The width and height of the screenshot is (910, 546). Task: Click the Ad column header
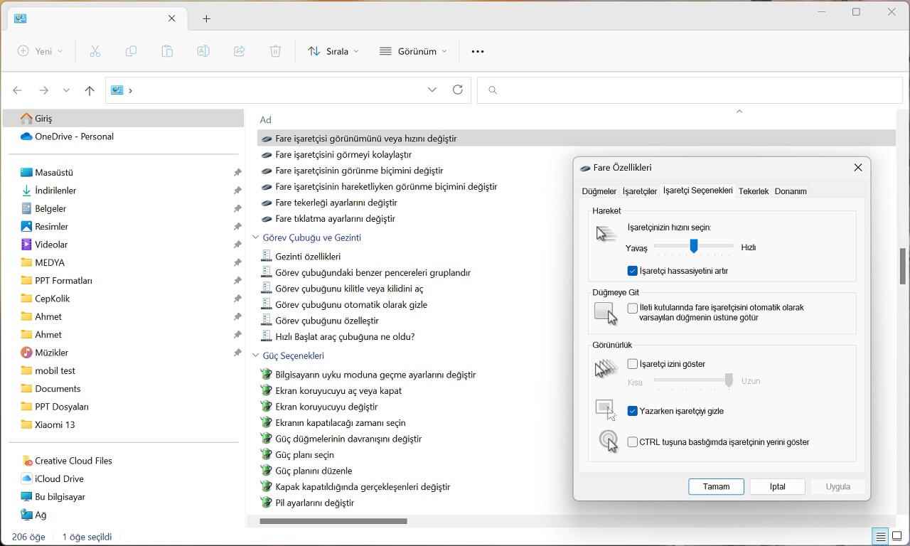pyautogui.click(x=265, y=120)
